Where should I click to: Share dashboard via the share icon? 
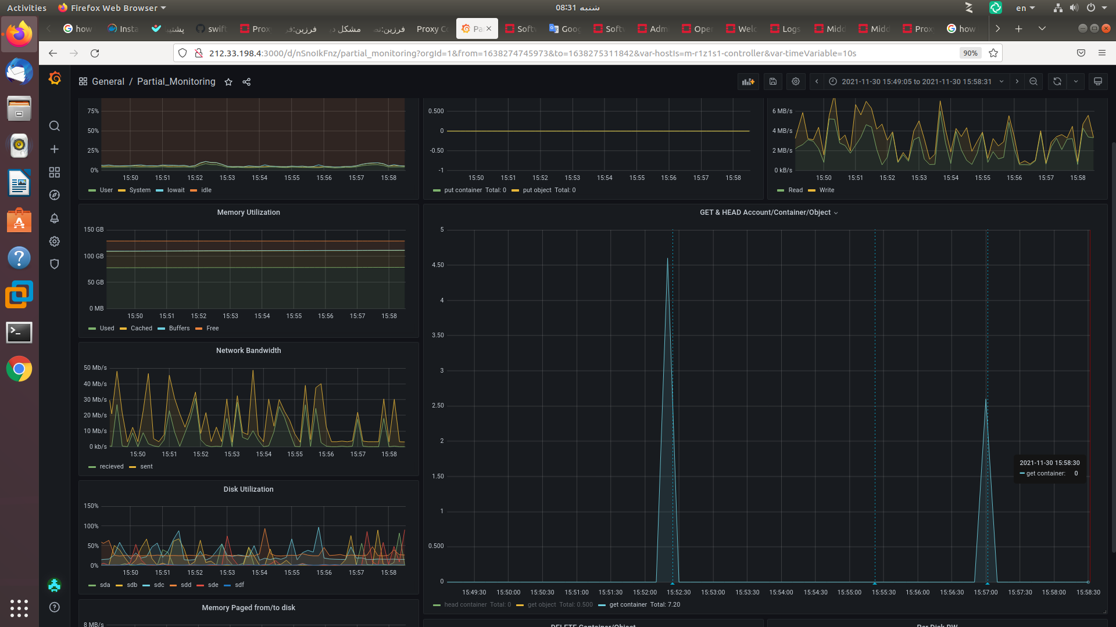pyautogui.click(x=246, y=82)
